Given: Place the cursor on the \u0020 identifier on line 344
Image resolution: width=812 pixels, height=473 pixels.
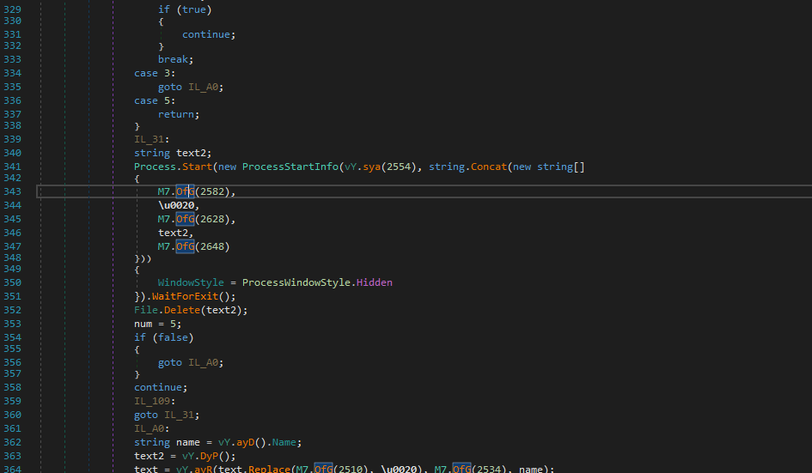Looking at the screenshot, I should [x=178, y=205].
